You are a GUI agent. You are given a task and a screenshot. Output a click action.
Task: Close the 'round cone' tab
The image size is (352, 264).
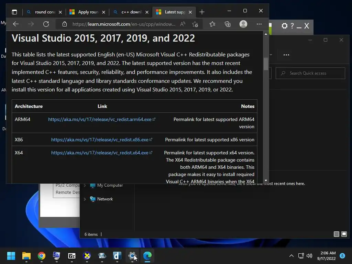tap(60, 12)
